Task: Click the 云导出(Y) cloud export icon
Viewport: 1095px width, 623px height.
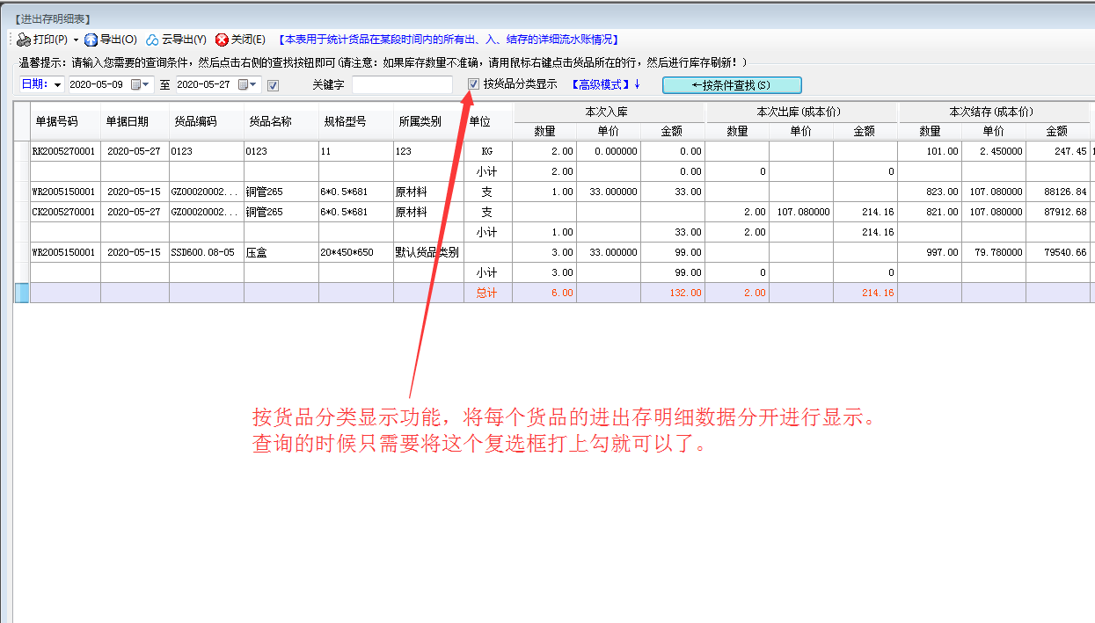Action: (152, 40)
